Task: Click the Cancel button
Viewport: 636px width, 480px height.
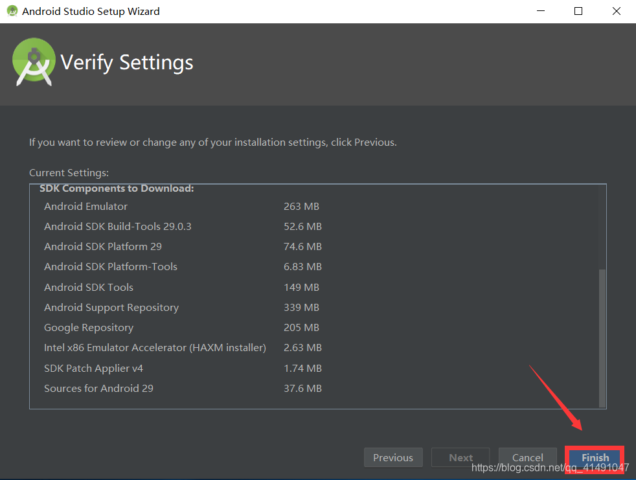Action: [527, 458]
